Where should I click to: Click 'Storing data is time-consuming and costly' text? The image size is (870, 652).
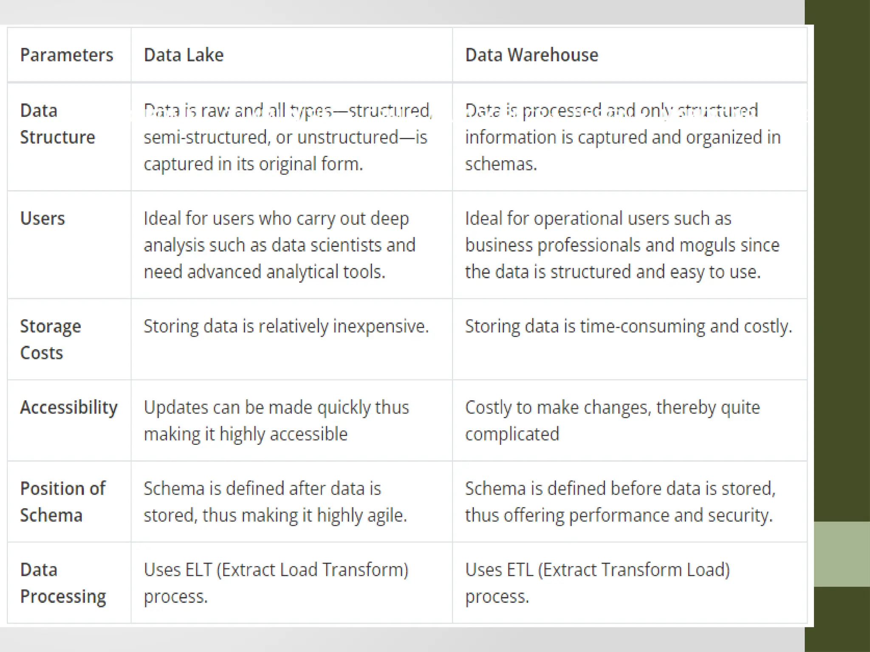tap(628, 326)
